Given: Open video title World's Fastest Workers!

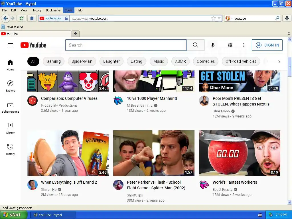Looking at the screenshot, I should [235, 182].
